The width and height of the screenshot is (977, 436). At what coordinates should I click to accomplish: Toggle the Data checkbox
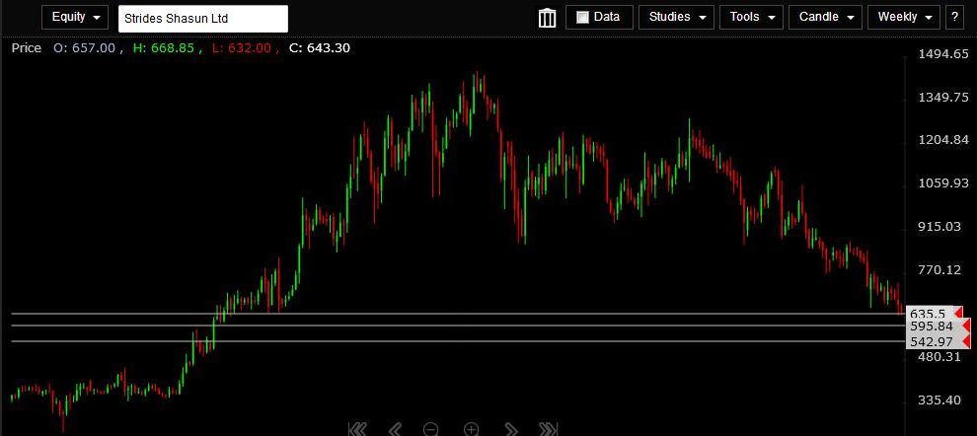[582, 17]
